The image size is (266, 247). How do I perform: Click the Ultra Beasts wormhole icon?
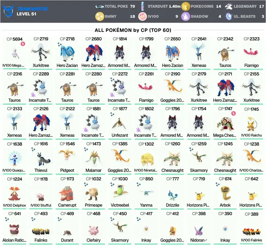coord(228,17)
